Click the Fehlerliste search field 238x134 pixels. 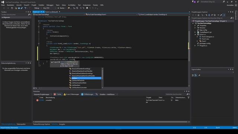[176, 94]
